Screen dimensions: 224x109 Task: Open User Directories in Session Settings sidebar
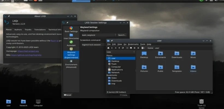pyautogui.click(x=71, y=37)
